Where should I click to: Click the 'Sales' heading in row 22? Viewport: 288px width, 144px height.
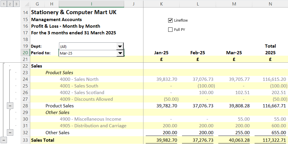(37, 66)
